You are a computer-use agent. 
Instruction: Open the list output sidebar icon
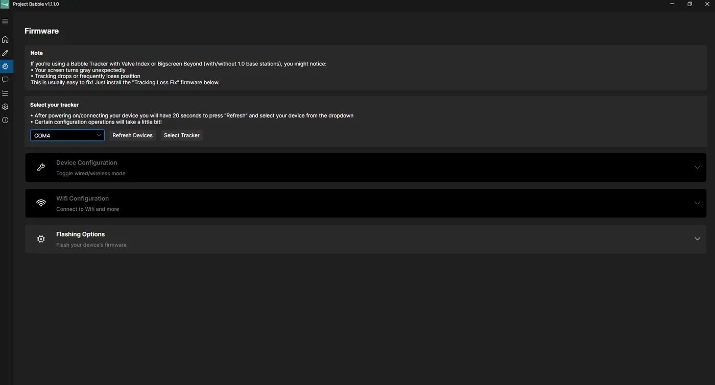coord(5,93)
